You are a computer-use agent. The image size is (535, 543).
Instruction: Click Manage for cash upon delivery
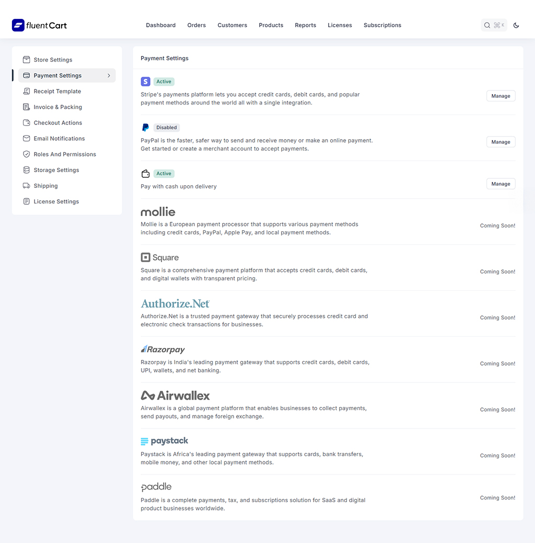click(501, 184)
